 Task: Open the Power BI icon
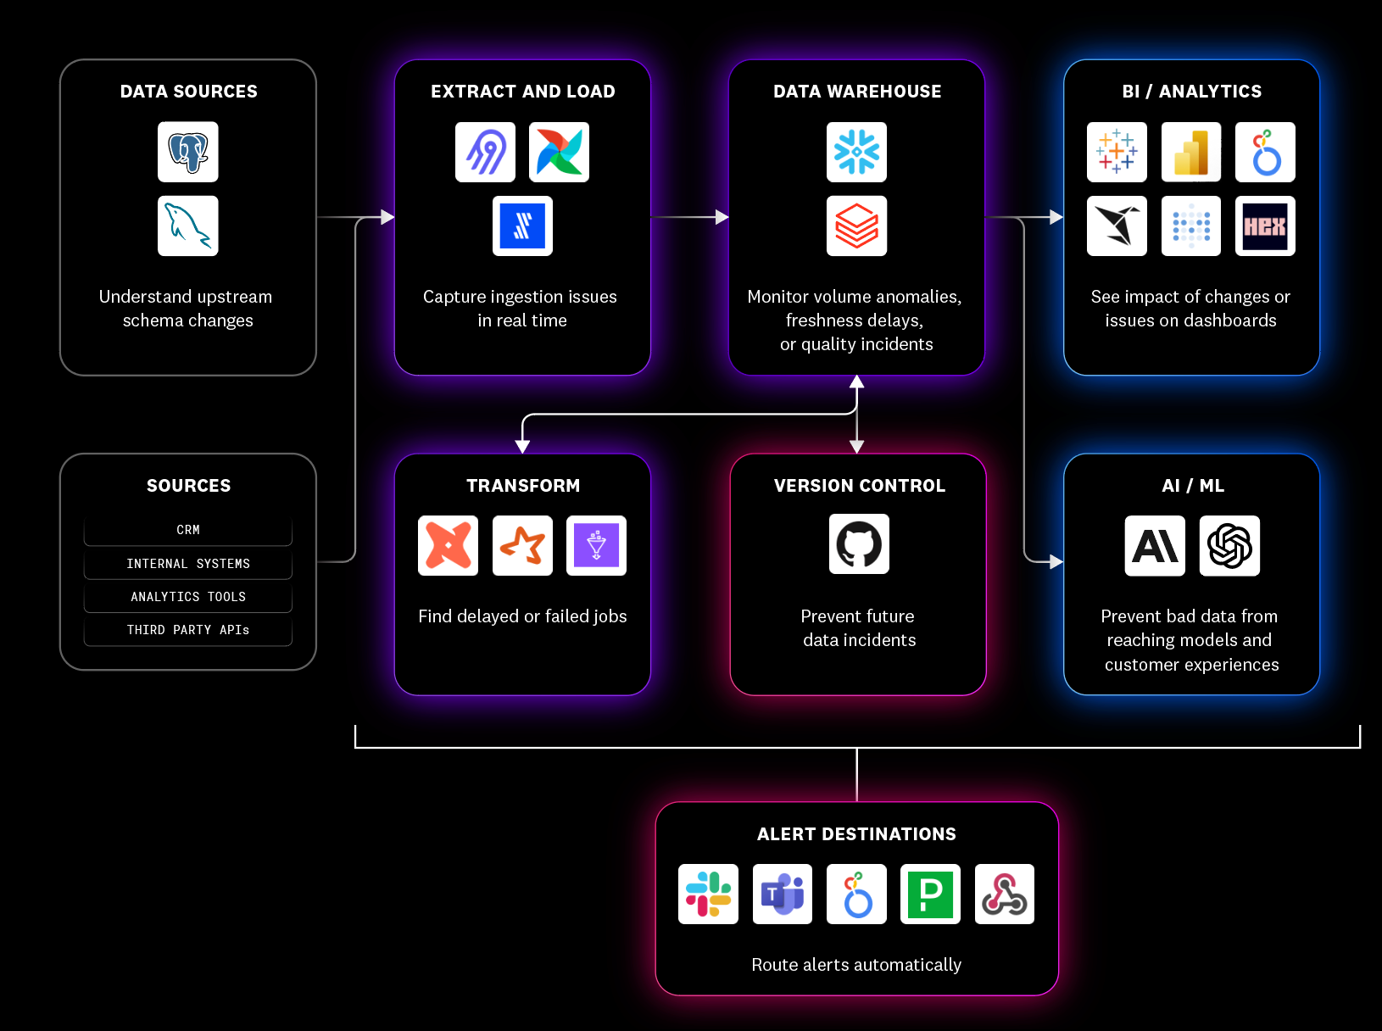[x=1191, y=152]
